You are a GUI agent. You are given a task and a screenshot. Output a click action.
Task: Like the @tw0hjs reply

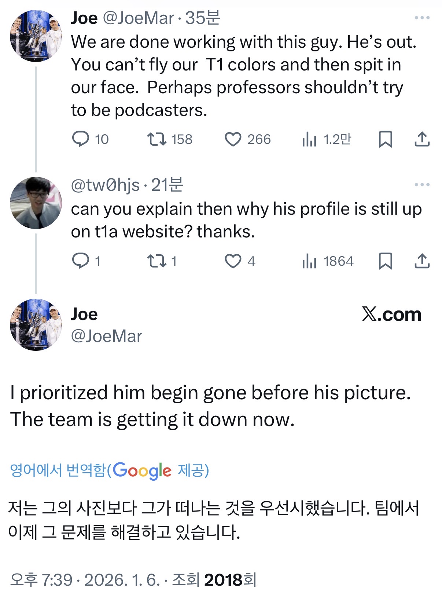click(233, 261)
